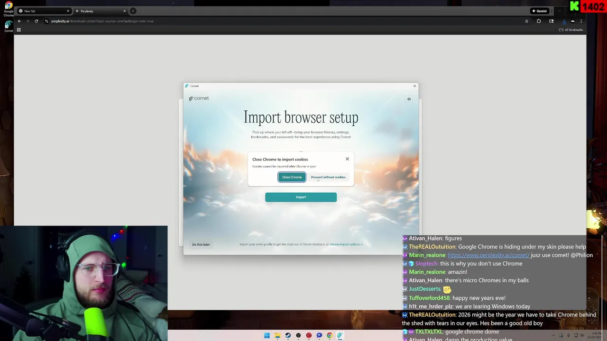Screen dimensions: 607x341
Task: Open Chrome downloads icon
Action: click(x=564, y=21)
